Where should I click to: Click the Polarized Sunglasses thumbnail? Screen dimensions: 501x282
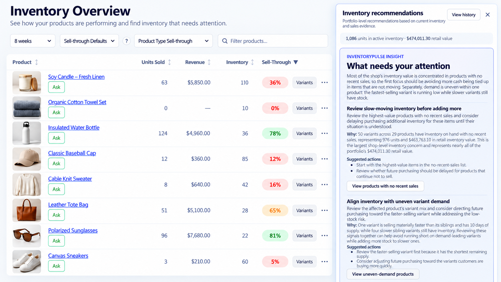(x=27, y=236)
